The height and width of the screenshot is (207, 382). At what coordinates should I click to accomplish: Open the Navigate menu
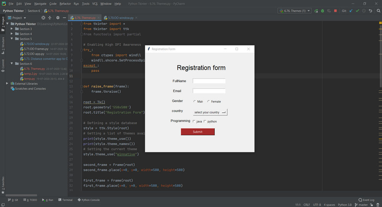pos(40,4)
